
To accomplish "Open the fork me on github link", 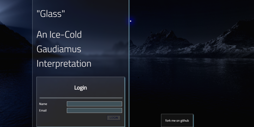I will tap(177, 121).
